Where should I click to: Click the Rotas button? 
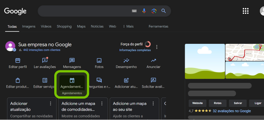[218, 103]
